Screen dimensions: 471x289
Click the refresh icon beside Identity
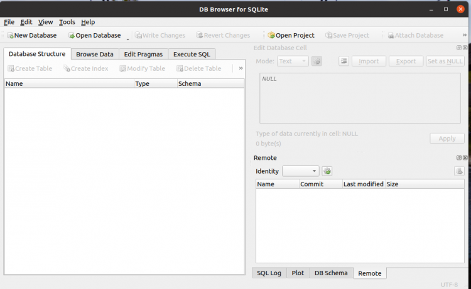click(x=327, y=171)
